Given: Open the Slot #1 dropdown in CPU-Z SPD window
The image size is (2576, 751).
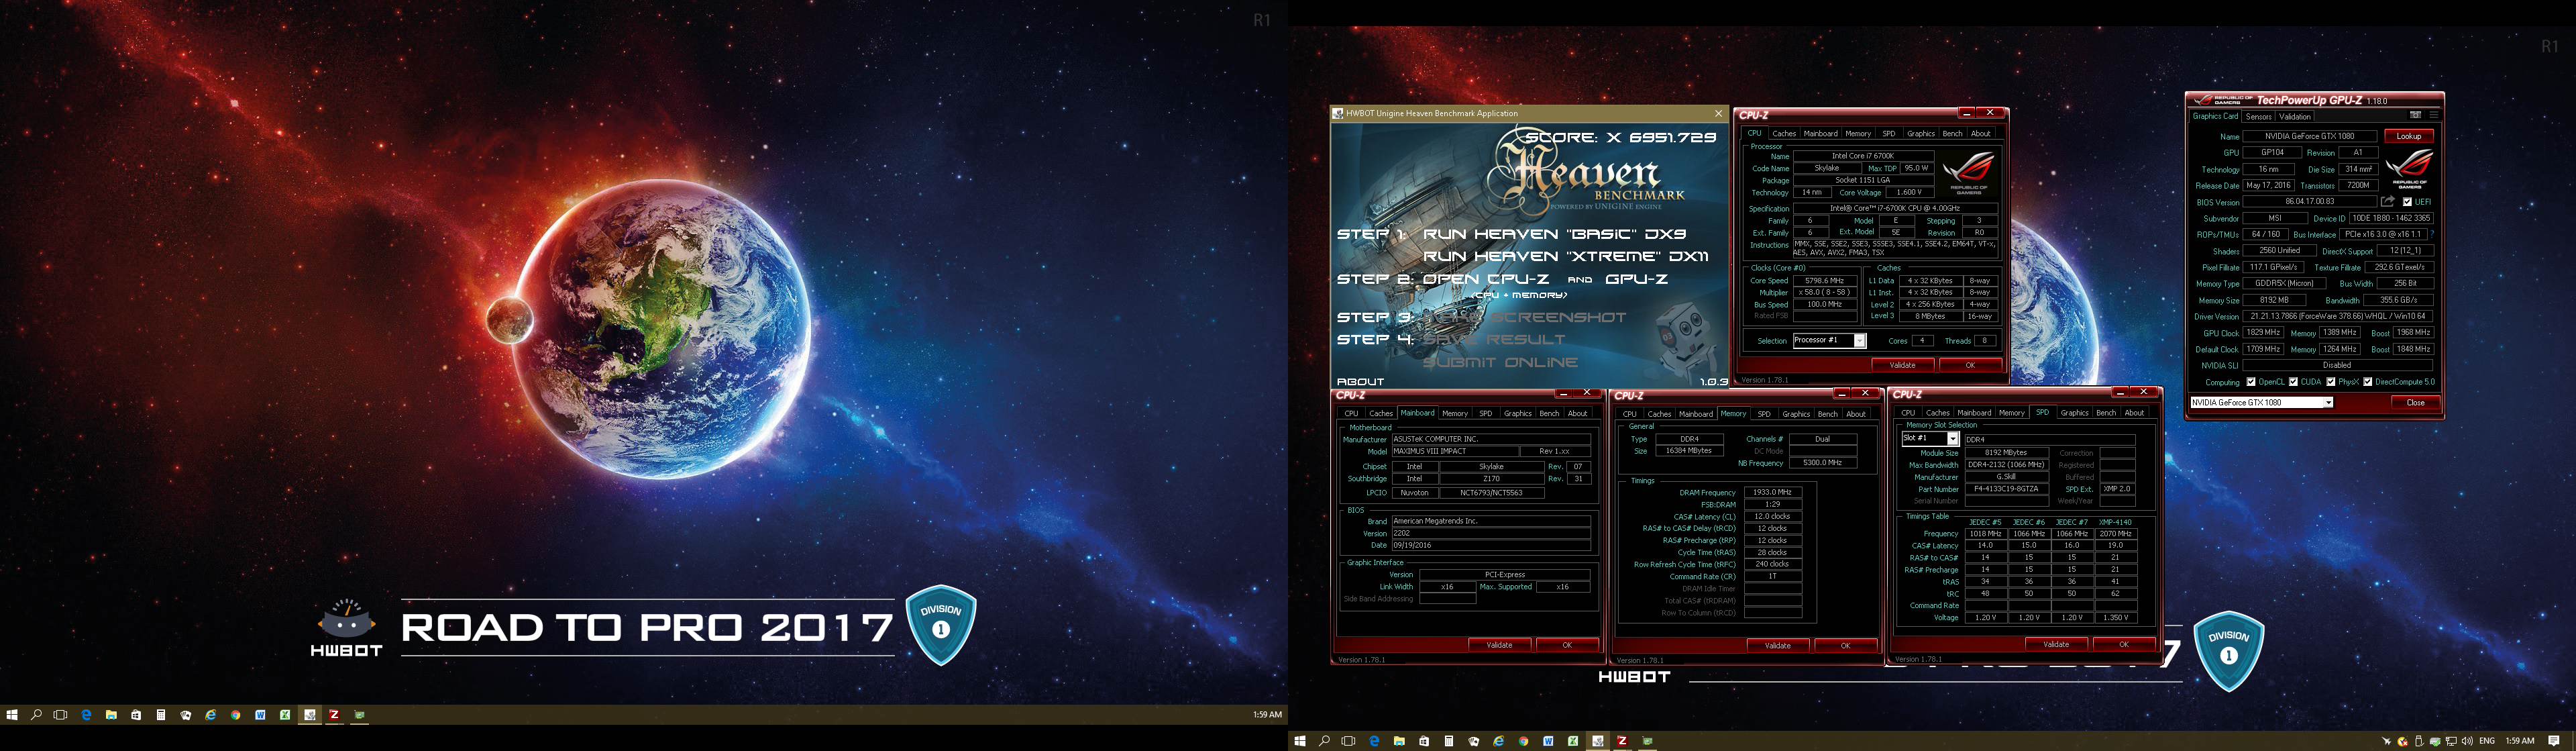Looking at the screenshot, I should pos(1930,439).
